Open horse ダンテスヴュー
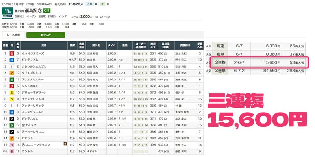Viewport: 315px width, 157px height. [x=31, y=119]
